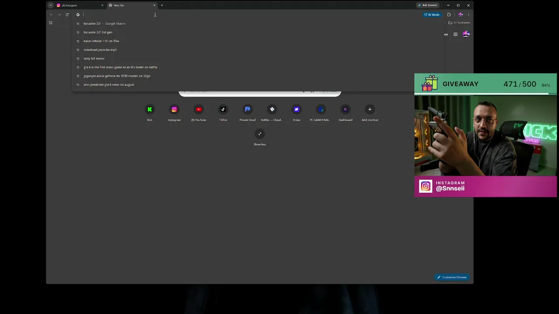
Task: Open a new browser tab
Action: [162, 5]
